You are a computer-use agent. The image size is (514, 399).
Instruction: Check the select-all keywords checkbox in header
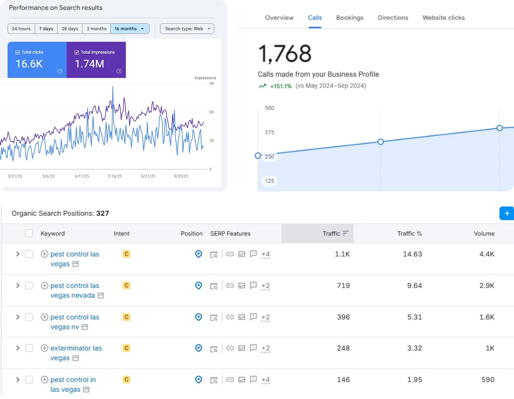29,233
